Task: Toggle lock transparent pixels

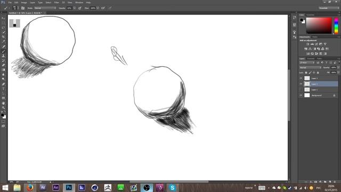Action: point(306,73)
